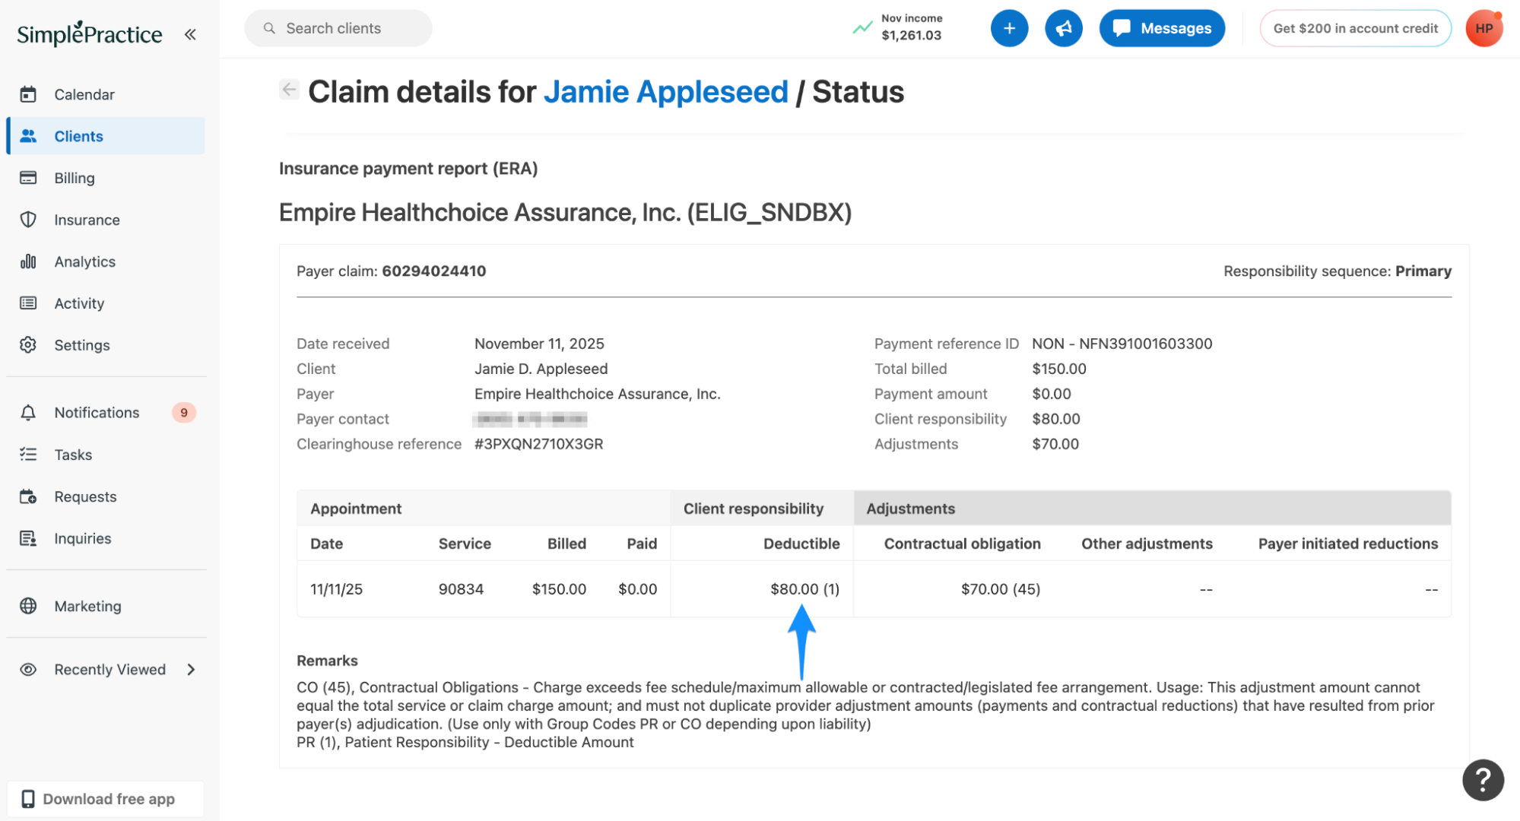Click the Tasks checklist icon
This screenshot has height=821, width=1520.
[x=28, y=455]
